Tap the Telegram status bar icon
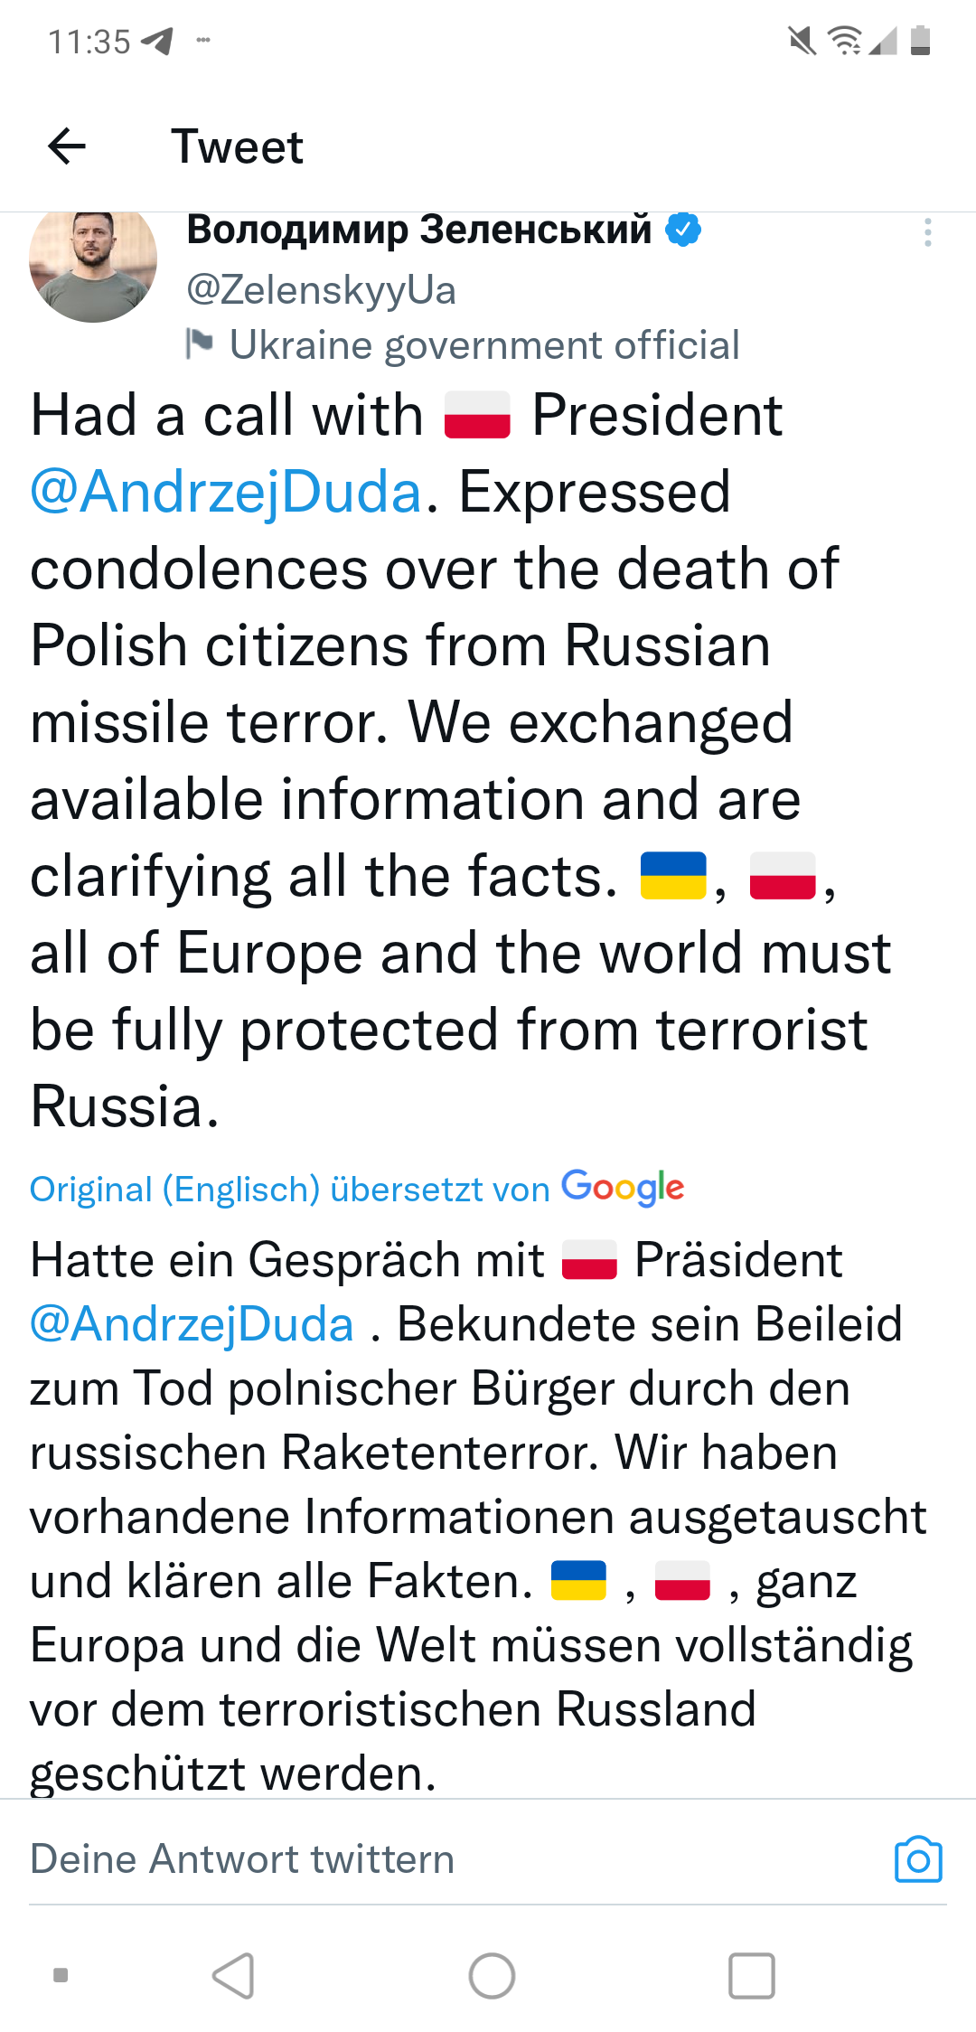The width and height of the screenshot is (976, 2032). point(156,41)
